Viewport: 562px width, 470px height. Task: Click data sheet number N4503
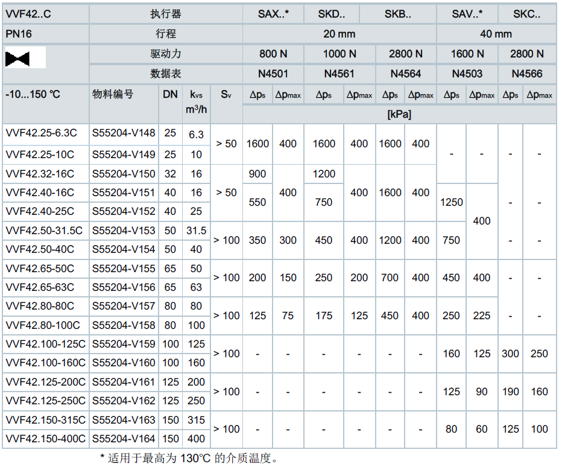[467, 74]
